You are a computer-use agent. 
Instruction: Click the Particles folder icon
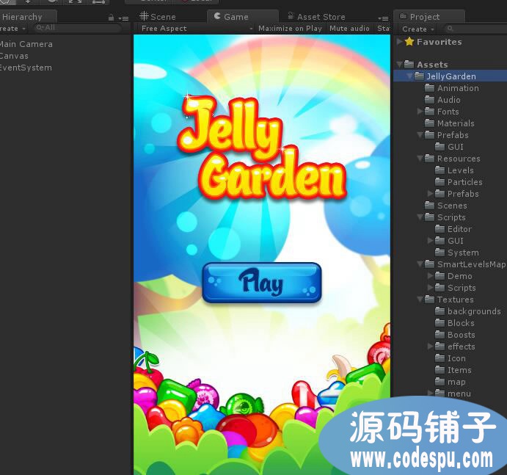pos(439,182)
